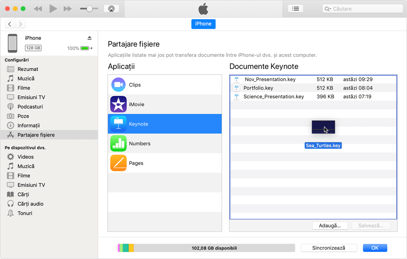
Task: Open Podcasturi in Configurări section
Action: pyautogui.click(x=30, y=107)
